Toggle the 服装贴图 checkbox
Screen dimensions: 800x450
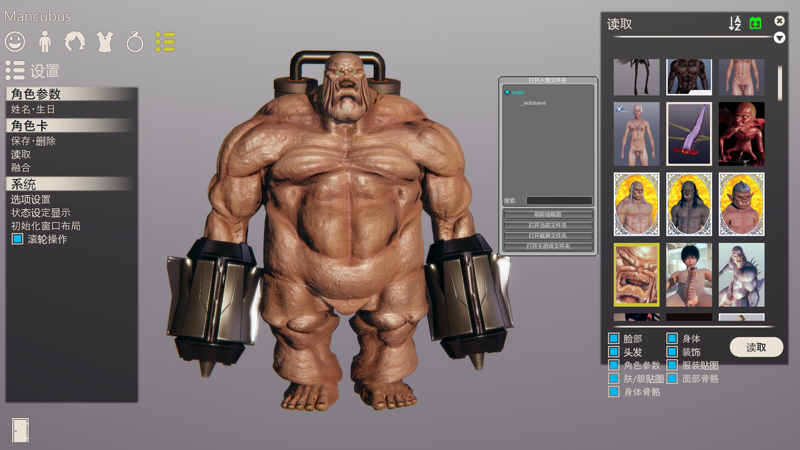click(x=672, y=365)
